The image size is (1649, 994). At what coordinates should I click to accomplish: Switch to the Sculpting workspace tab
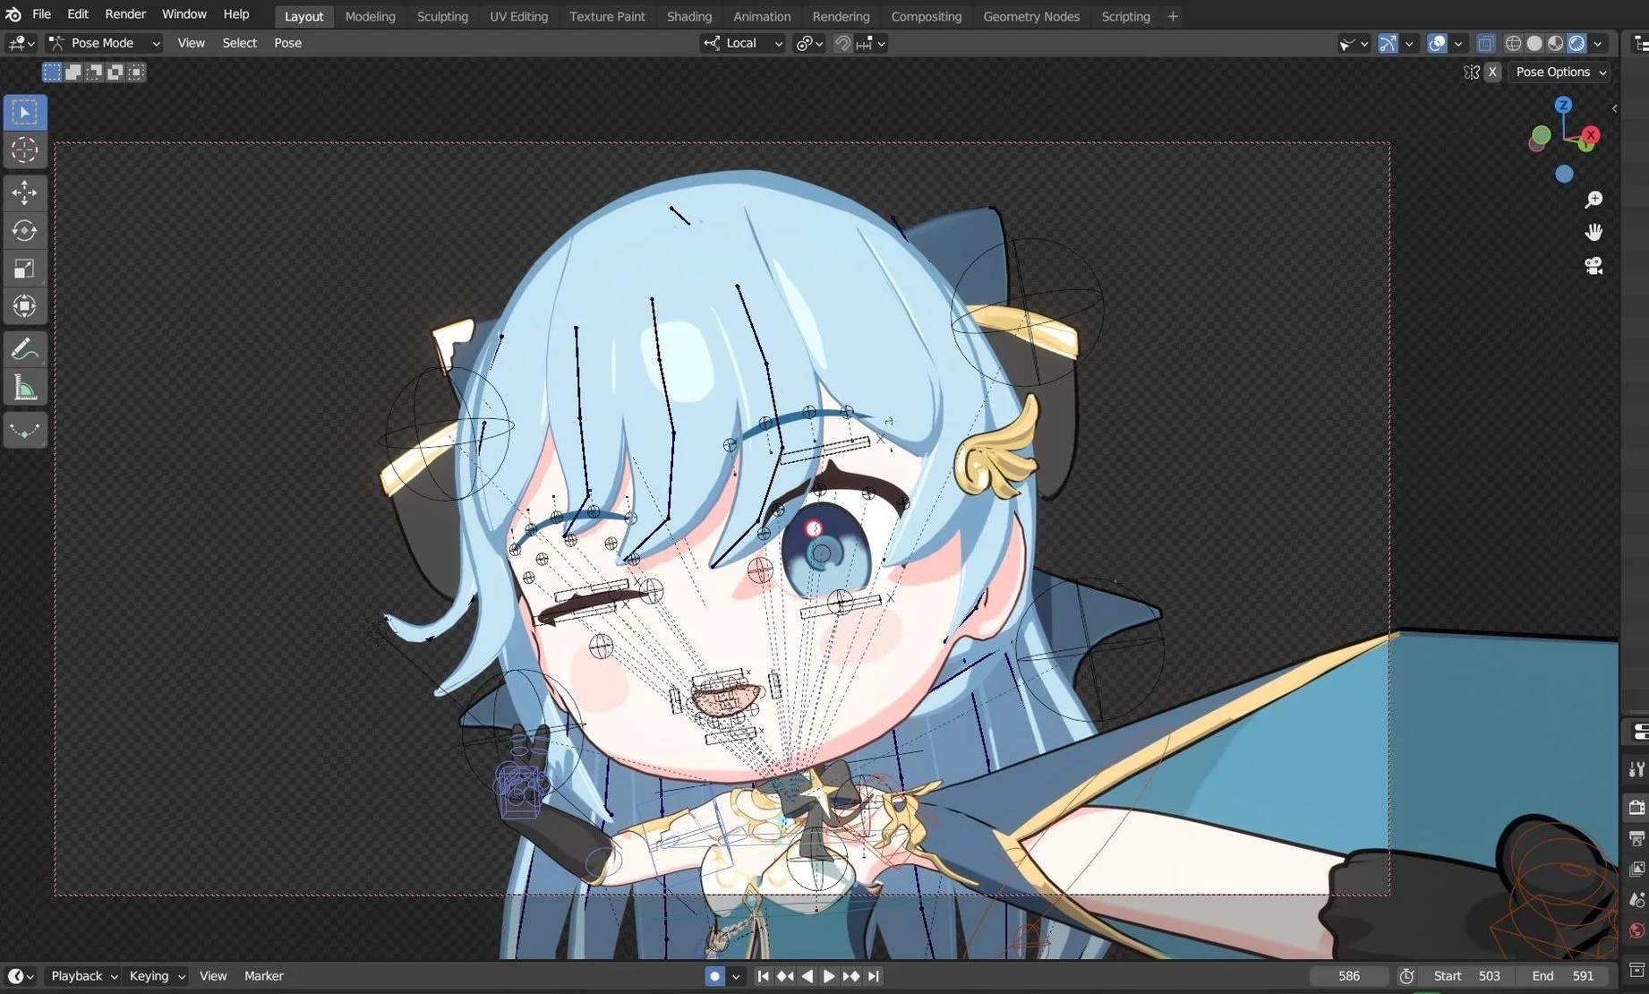(x=442, y=16)
